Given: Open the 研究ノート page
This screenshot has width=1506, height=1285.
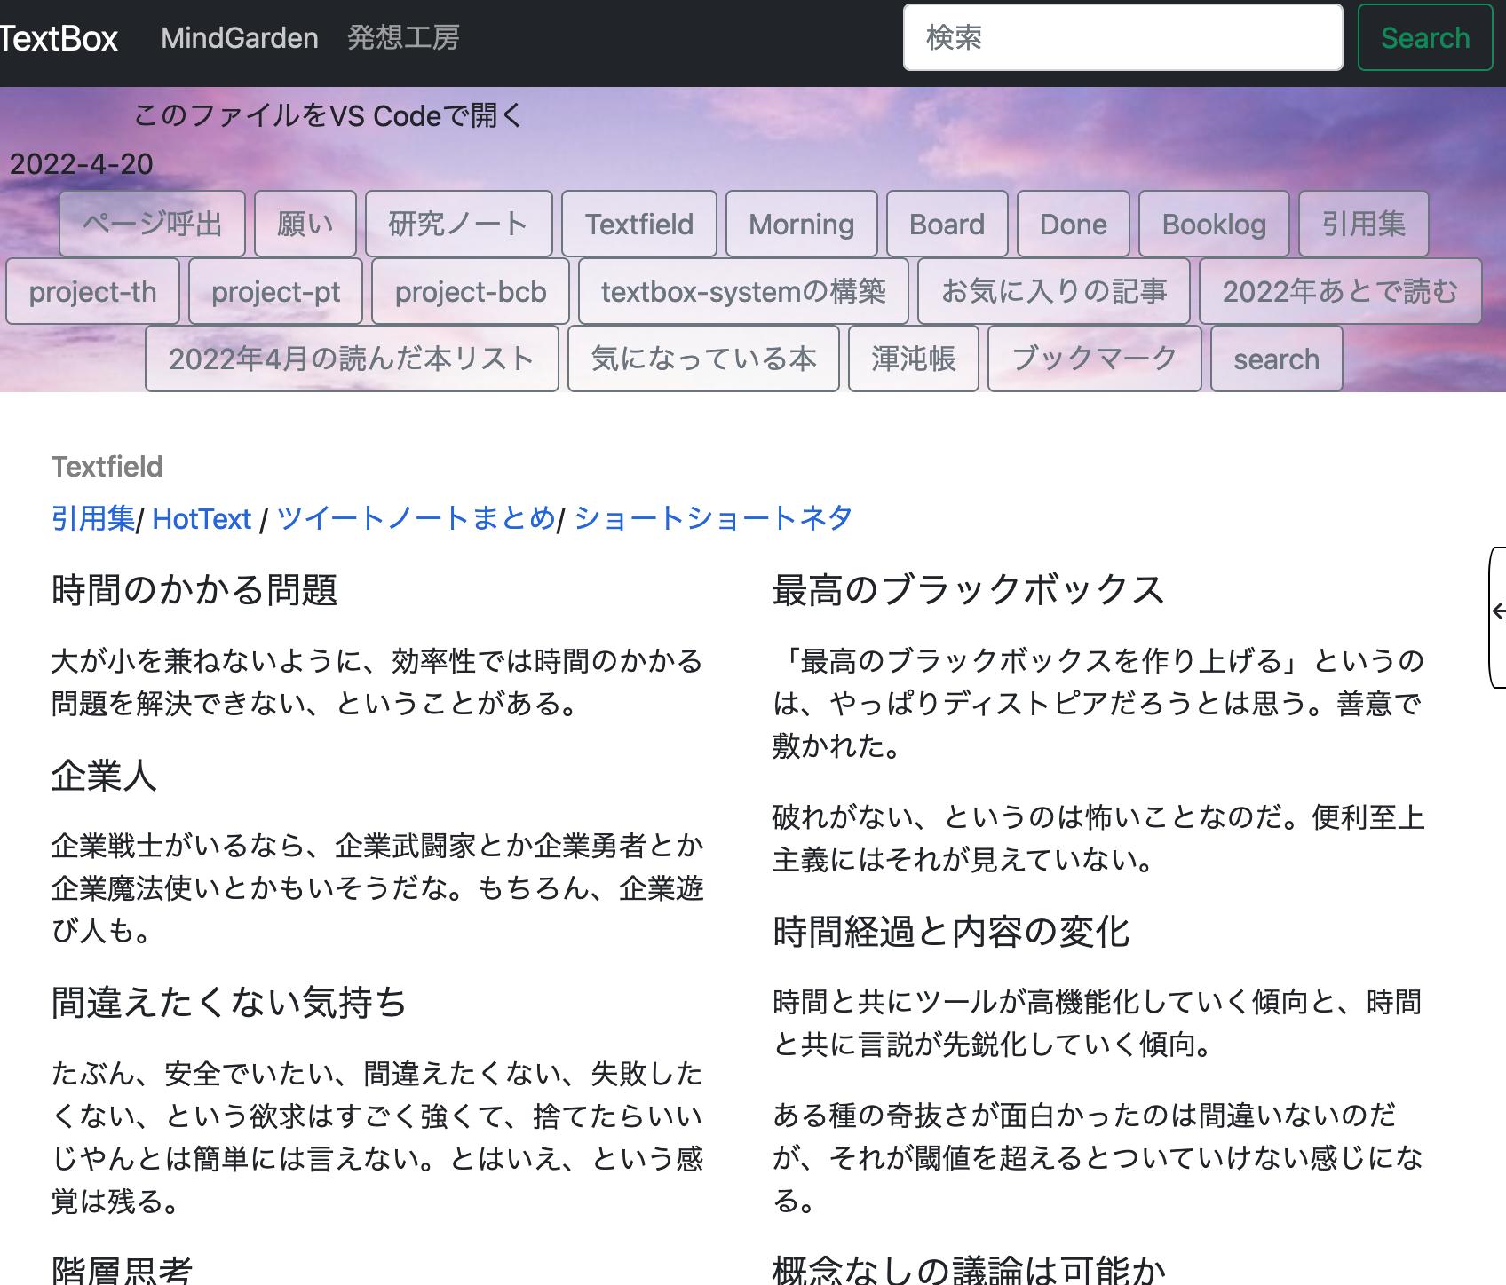Looking at the screenshot, I should (x=458, y=224).
